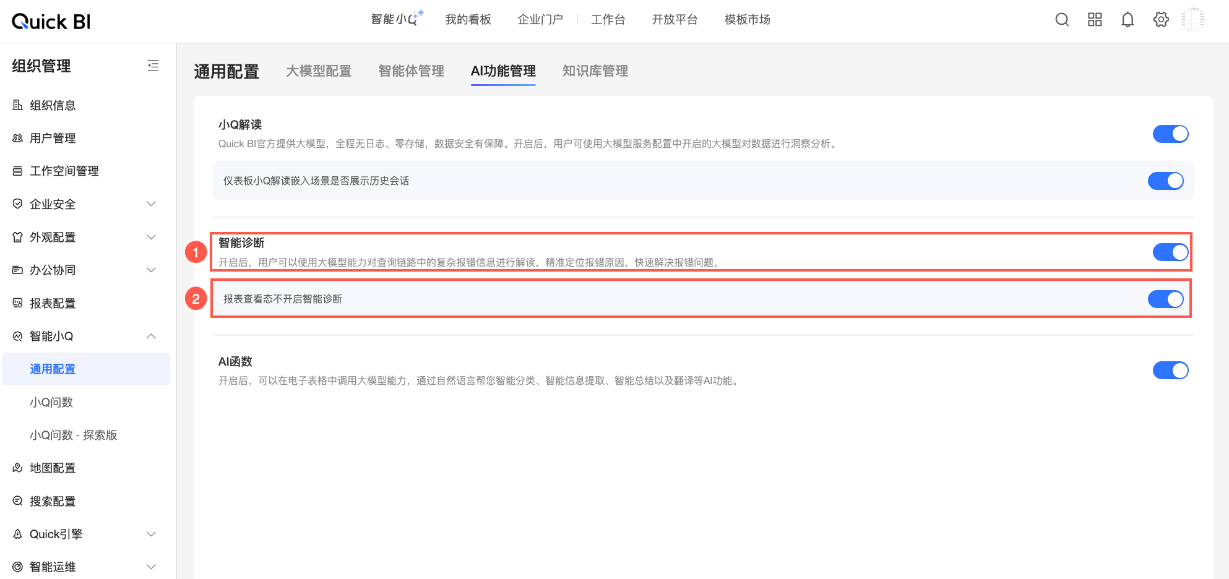This screenshot has width=1229, height=579.
Task: Open 我的看板 in top navigation
Action: point(468,20)
